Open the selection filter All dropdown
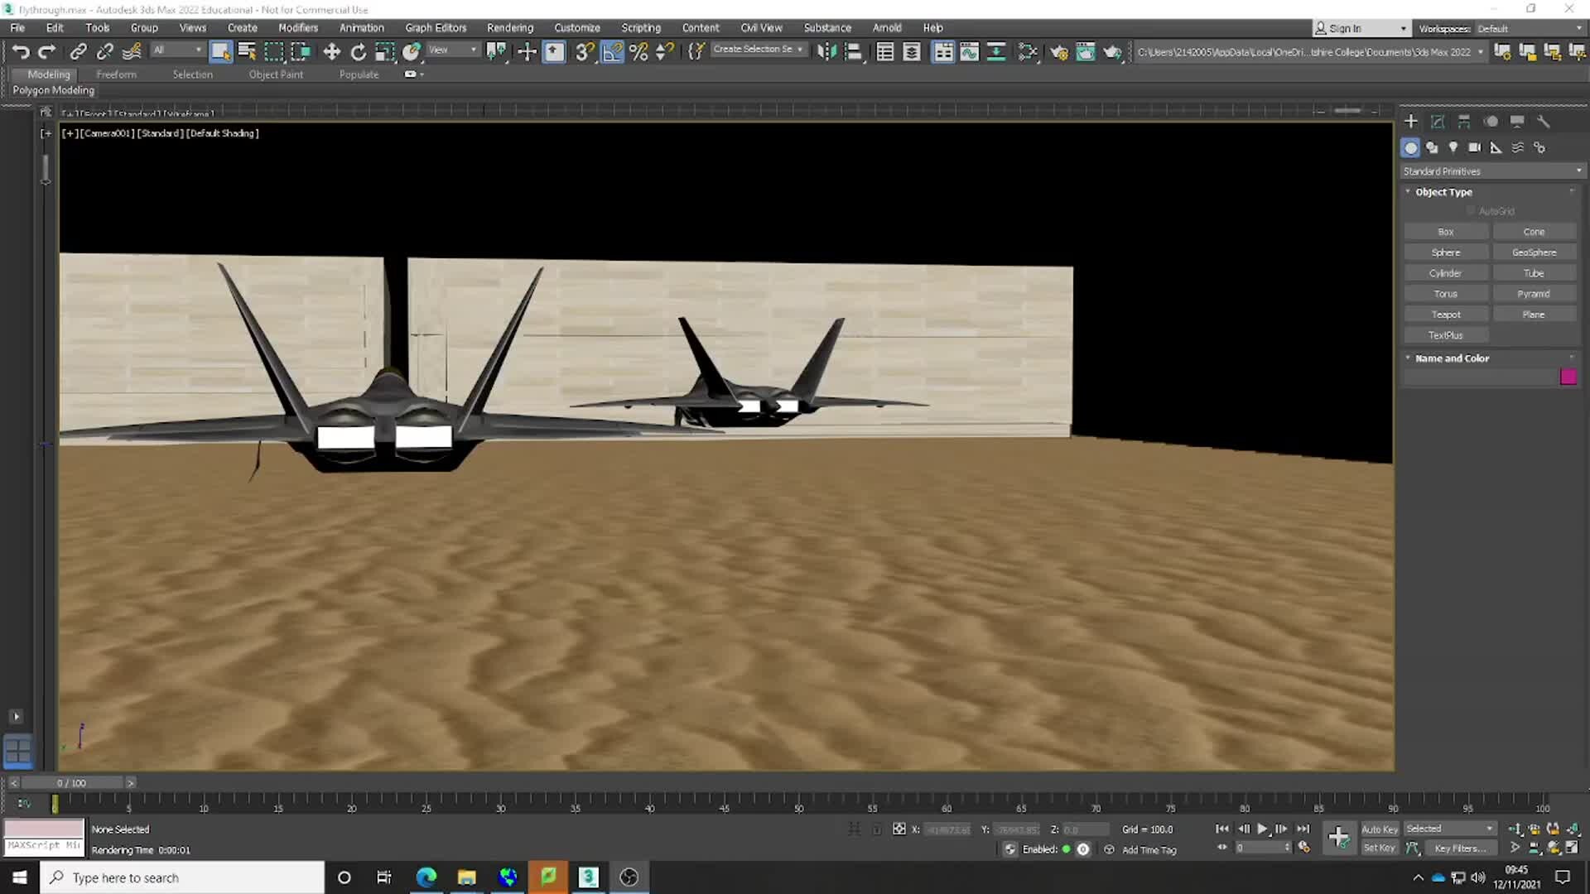Image resolution: width=1590 pixels, height=894 pixels. pyautogui.click(x=176, y=50)
